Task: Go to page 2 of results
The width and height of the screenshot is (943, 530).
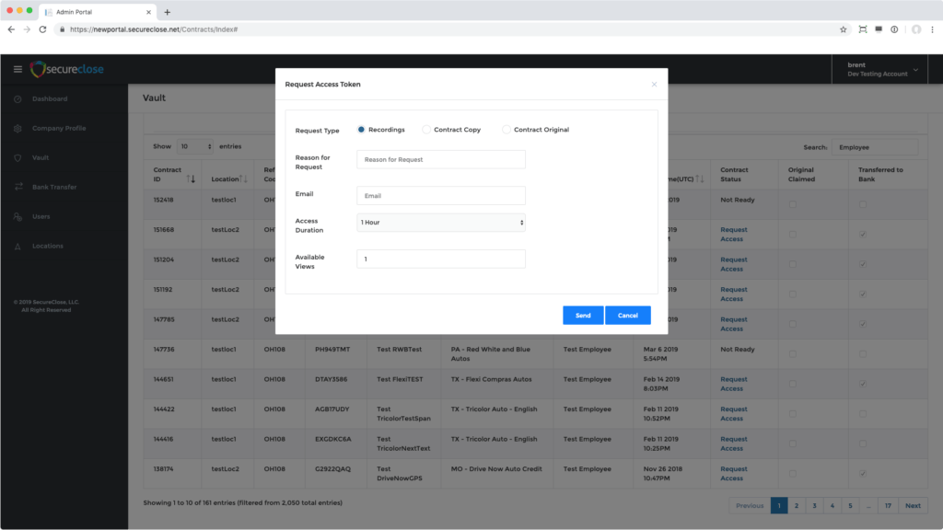Action: tap(796, 505)
